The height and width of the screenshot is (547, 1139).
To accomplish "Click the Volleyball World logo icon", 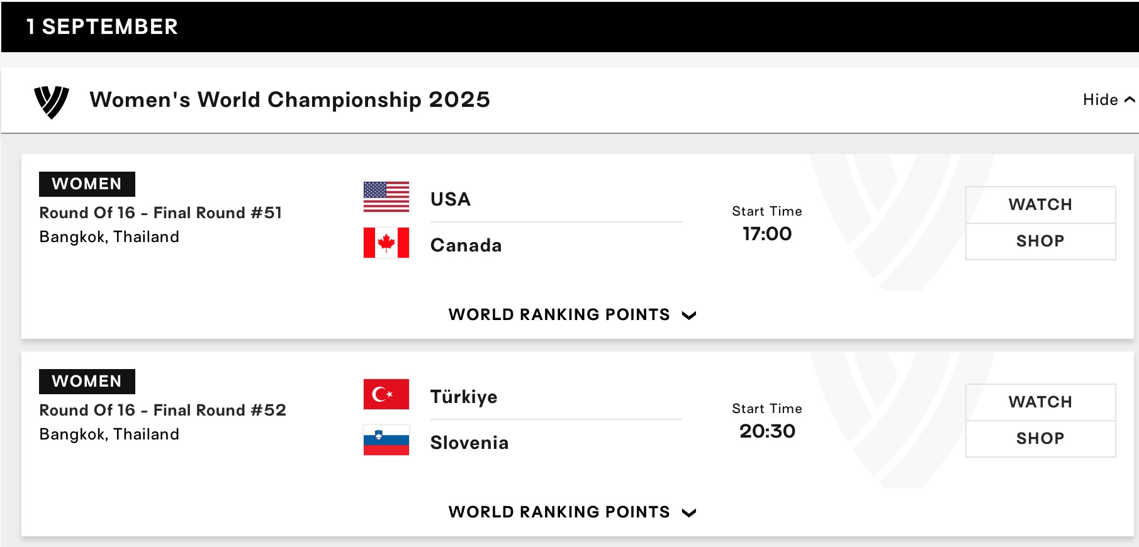I will tap(52, 101).
